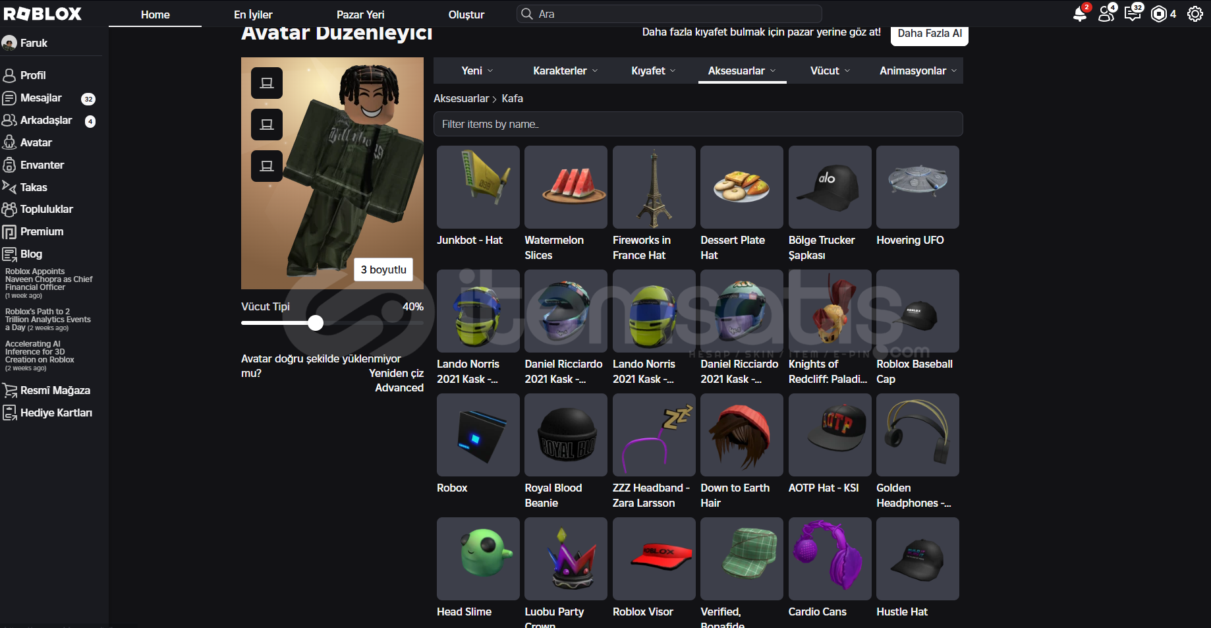Screen dimensions: 1211x628
Task: Open the En İyiler tab
Action: tap(253, 14)
